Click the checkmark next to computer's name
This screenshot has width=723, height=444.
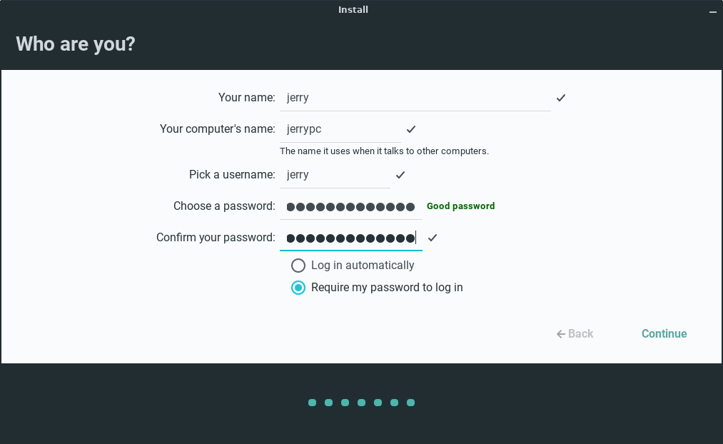(411, 129)
